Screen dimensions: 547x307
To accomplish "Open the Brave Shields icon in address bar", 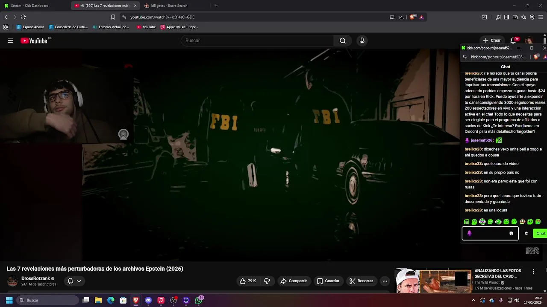I will [412, 17].
